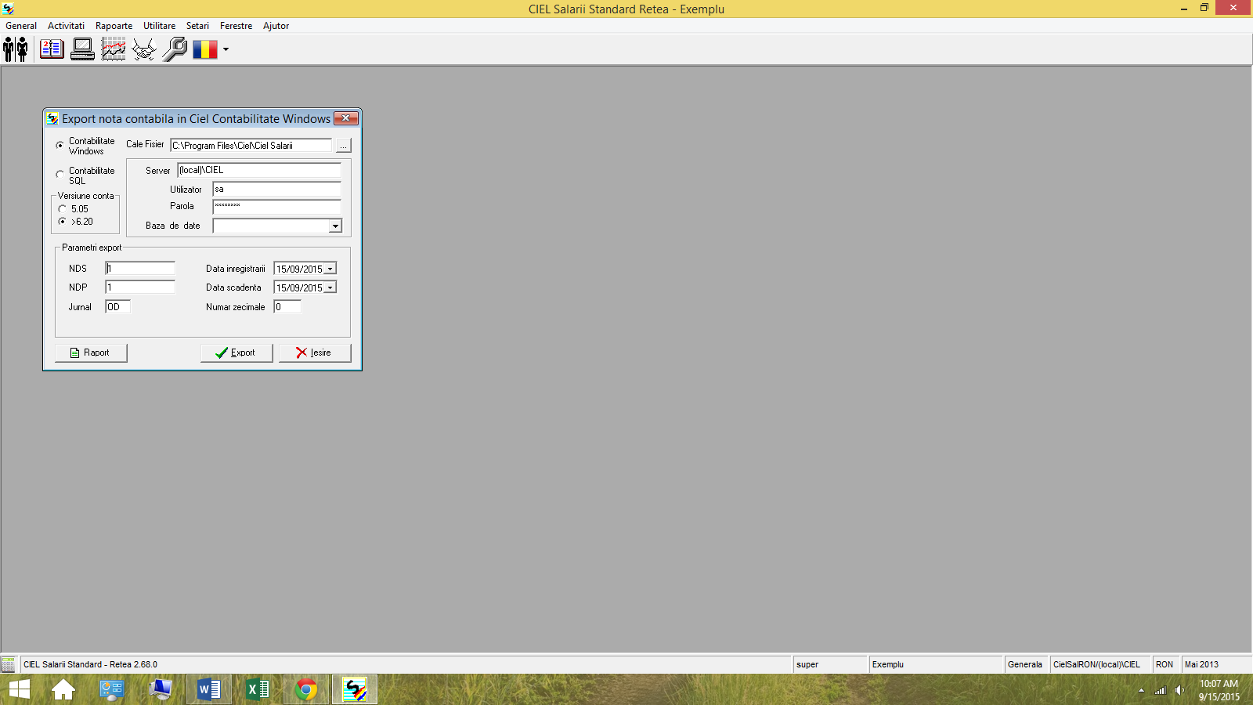Image resolution: width=1253 pixels, height=705 pixels.
Task: Click the 'RON' currency status entry
Action: [1165, 664]
